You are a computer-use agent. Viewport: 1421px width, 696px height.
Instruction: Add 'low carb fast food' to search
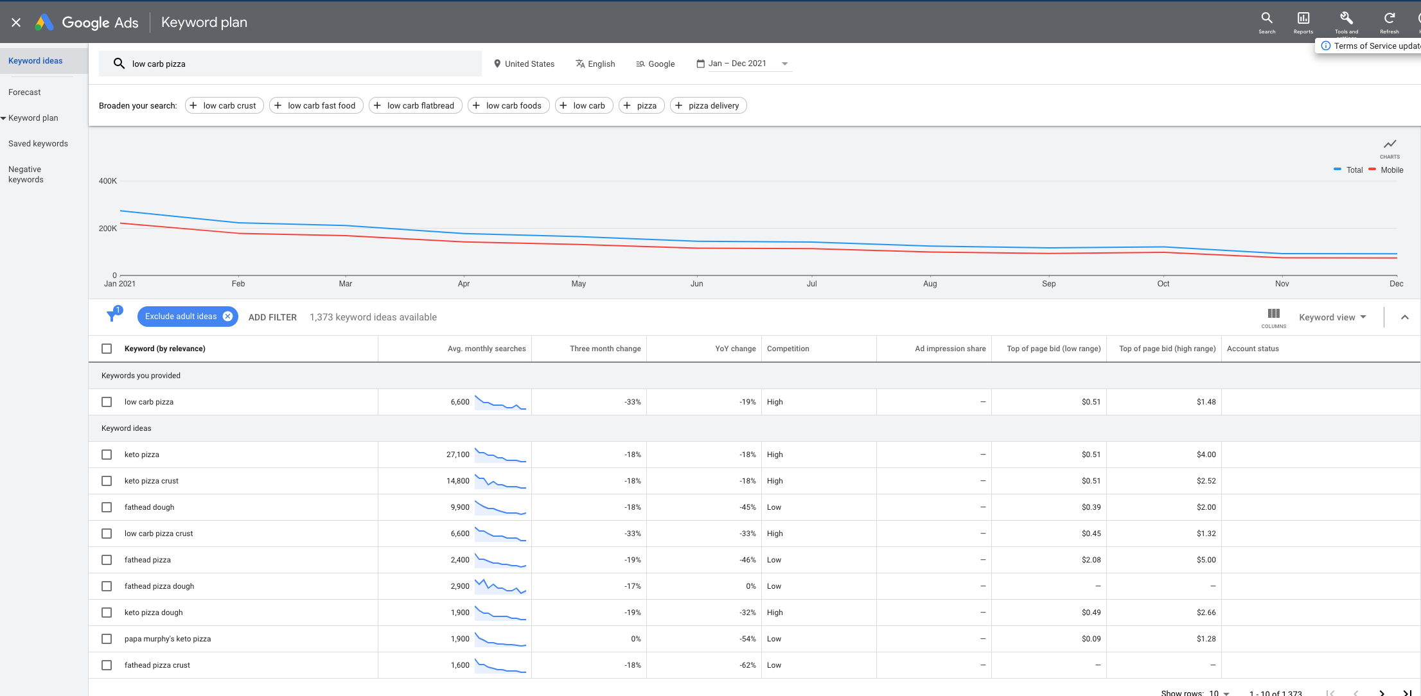click(316, 105)
